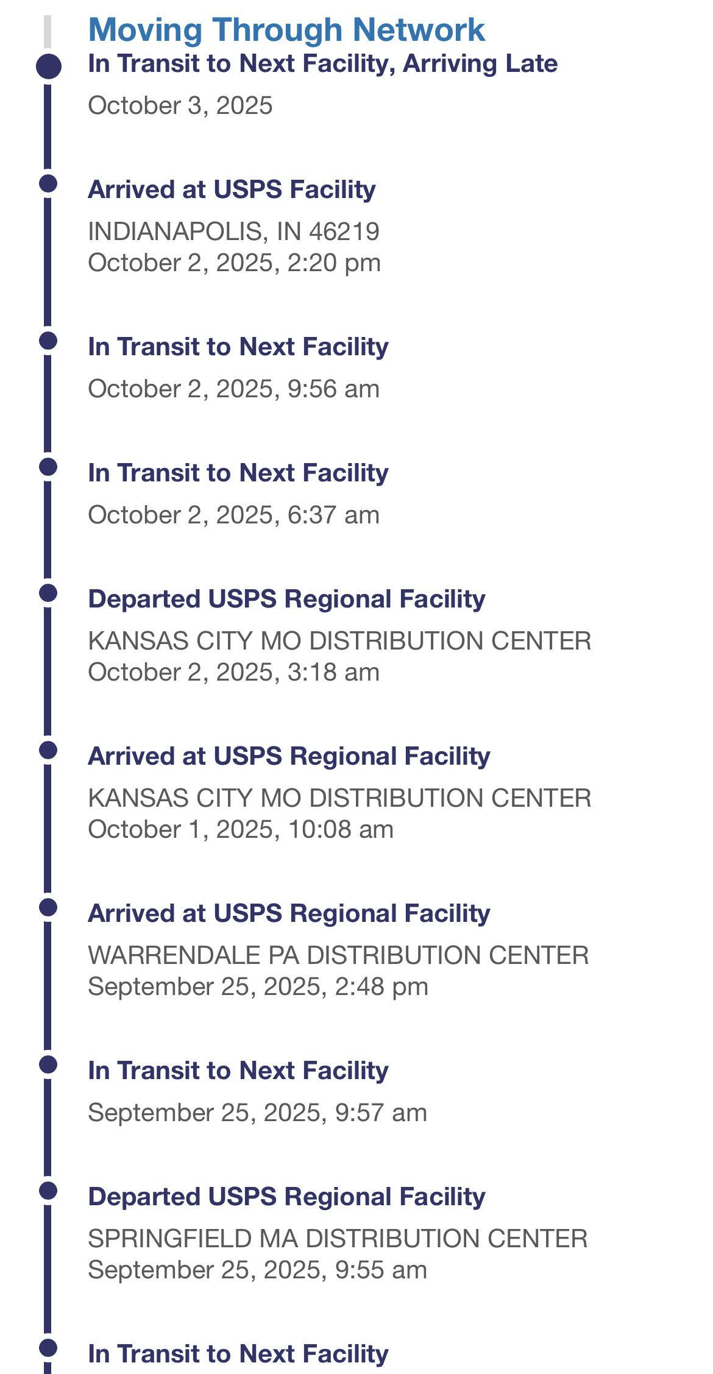Viewport: 713px width, 1374px height.
Task: Click the "October 2, 2025, 2:20 pm" timestamp
Action: [x=234, y=263]
